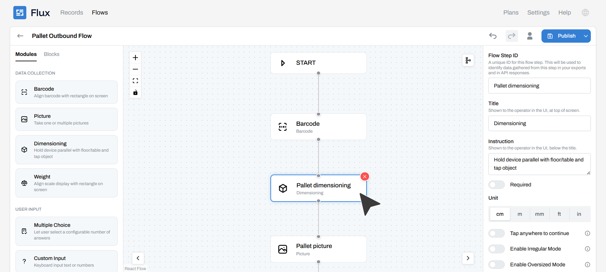Undo the last change
The width and height of the screenshot is (606, 272).
[x=493, y=36]
